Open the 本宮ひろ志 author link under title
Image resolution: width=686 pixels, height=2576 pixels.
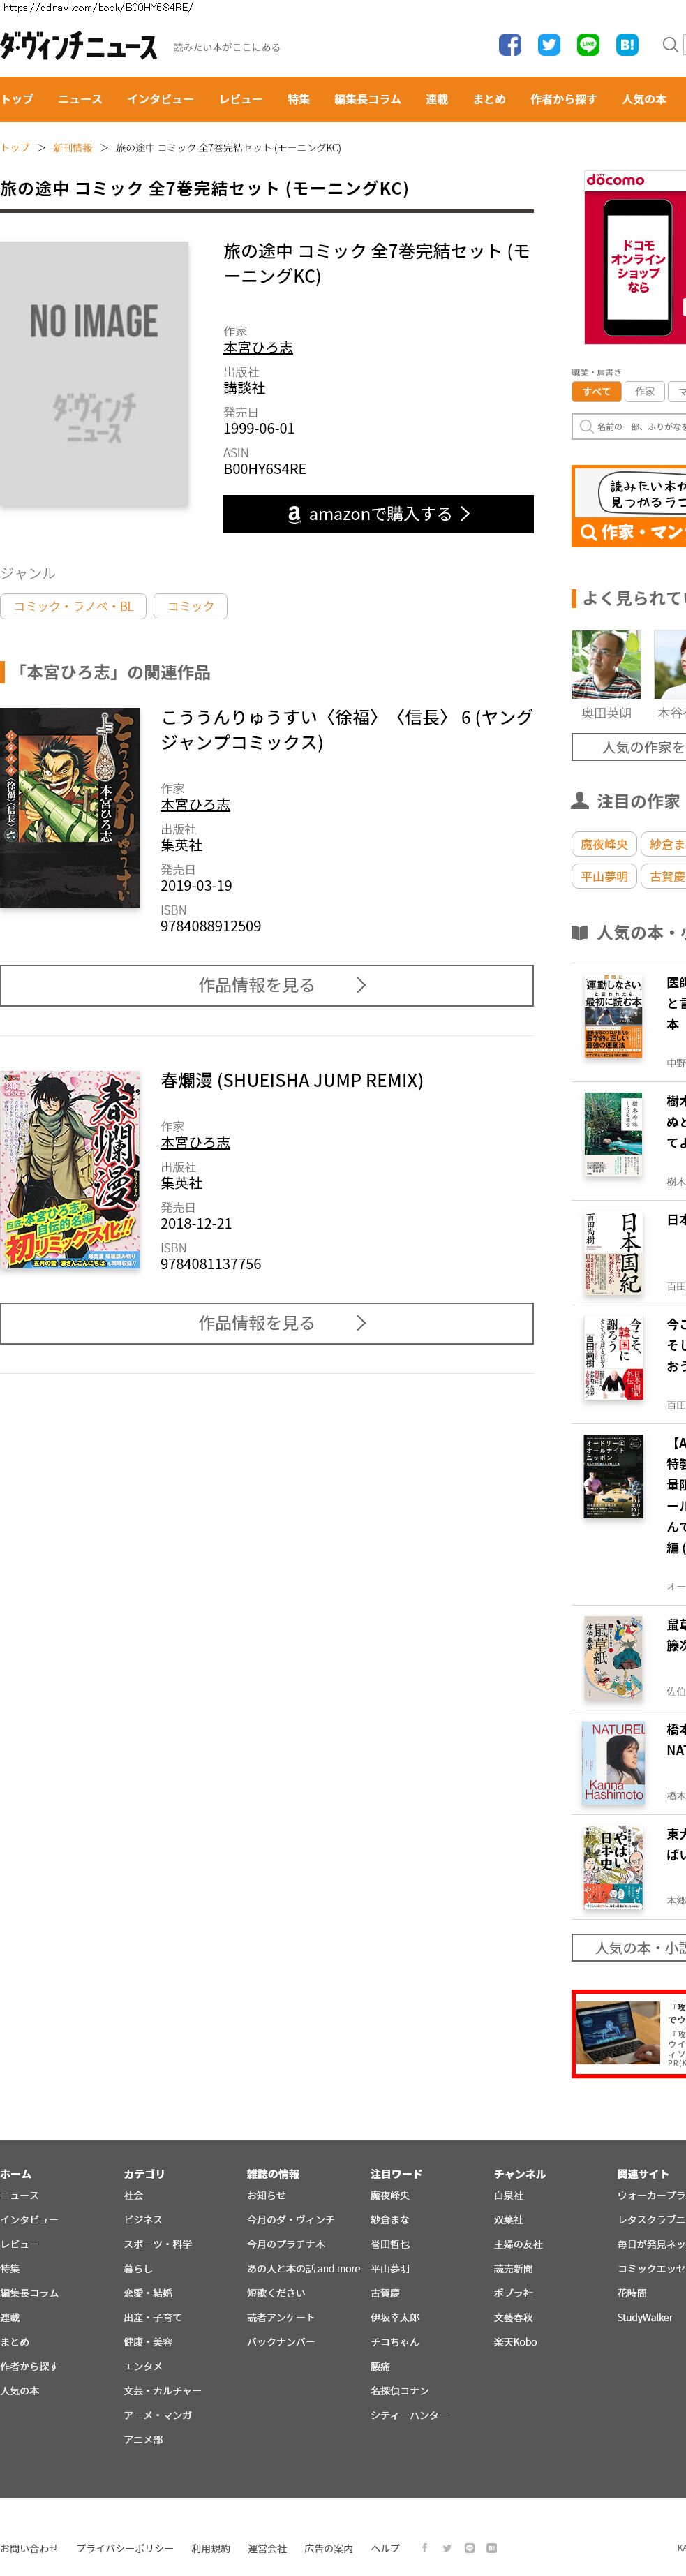point(258,348)
